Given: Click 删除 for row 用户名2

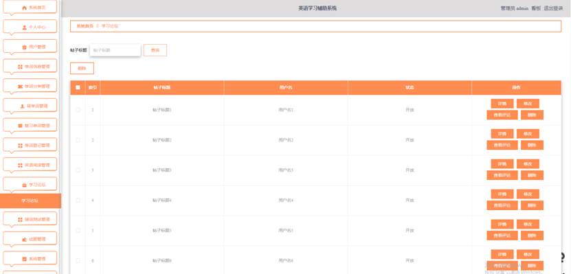Looking at the screenshot, I should pos(532,145).
